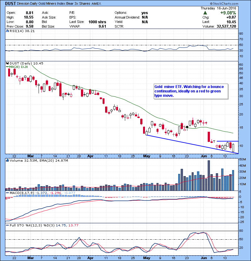Click the Options yes value

pyautogui.click(x=145, y=13)
